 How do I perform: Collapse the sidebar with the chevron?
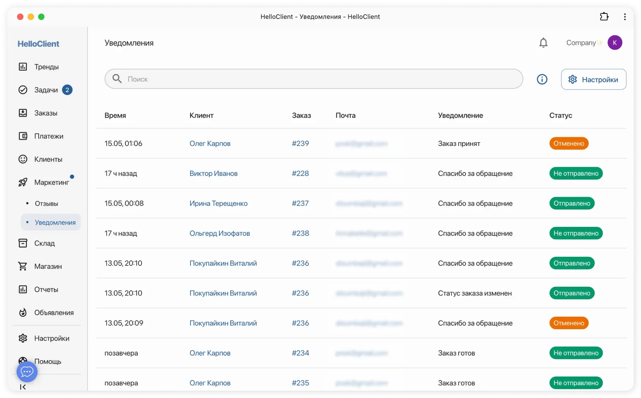click(x=23, y=387)
